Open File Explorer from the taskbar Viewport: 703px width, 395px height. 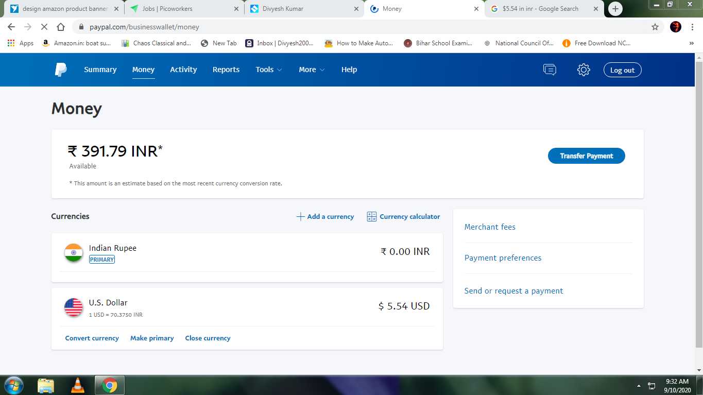click(x=46, y=385)
